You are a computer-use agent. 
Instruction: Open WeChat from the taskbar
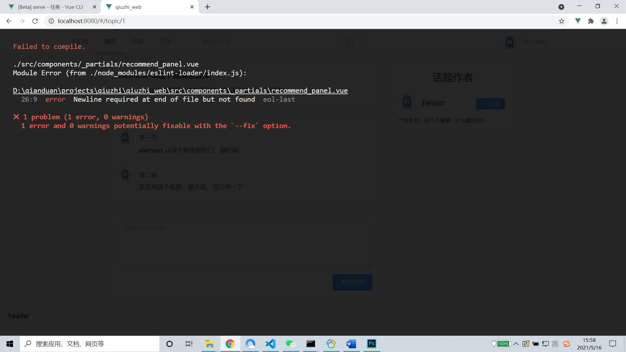coord(291,344)
